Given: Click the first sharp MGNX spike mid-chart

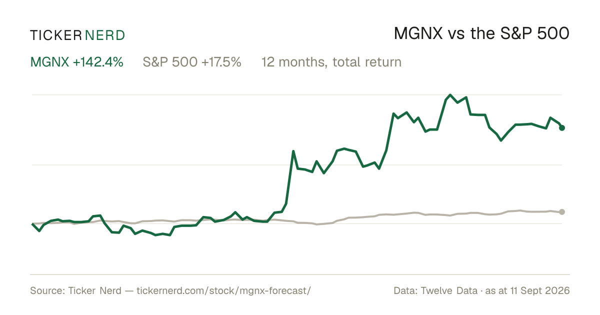Looking at the screenshot, I should (x=293, y=151).
